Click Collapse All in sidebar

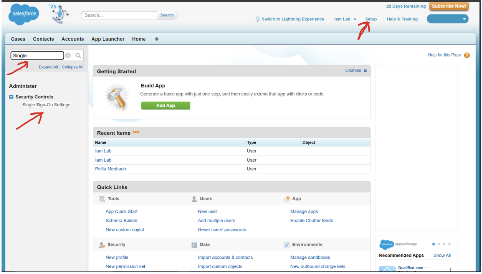[73, 67]
